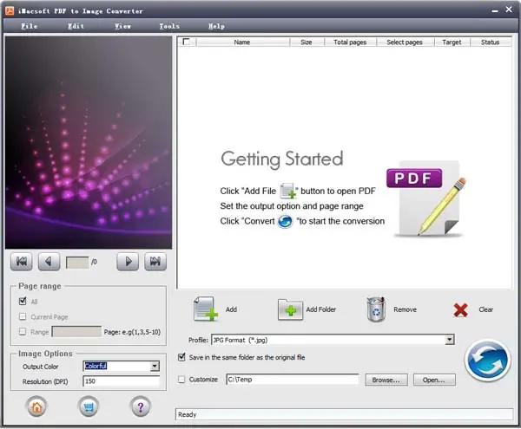521x429 pixels.
Task: Go to previous page of preview
Action: tap(49, 262)
